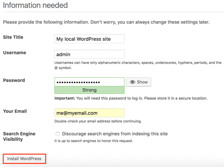Click the Strong password strength indicator
This screenshot has width=224, height=167.
click(89, 90)
